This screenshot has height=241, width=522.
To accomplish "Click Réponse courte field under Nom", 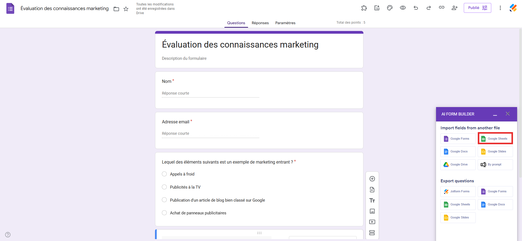I will [211, 93].
